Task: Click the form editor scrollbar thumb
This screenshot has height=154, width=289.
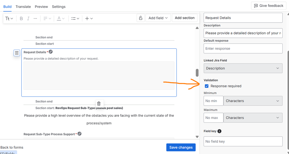Action: (197, 73)
